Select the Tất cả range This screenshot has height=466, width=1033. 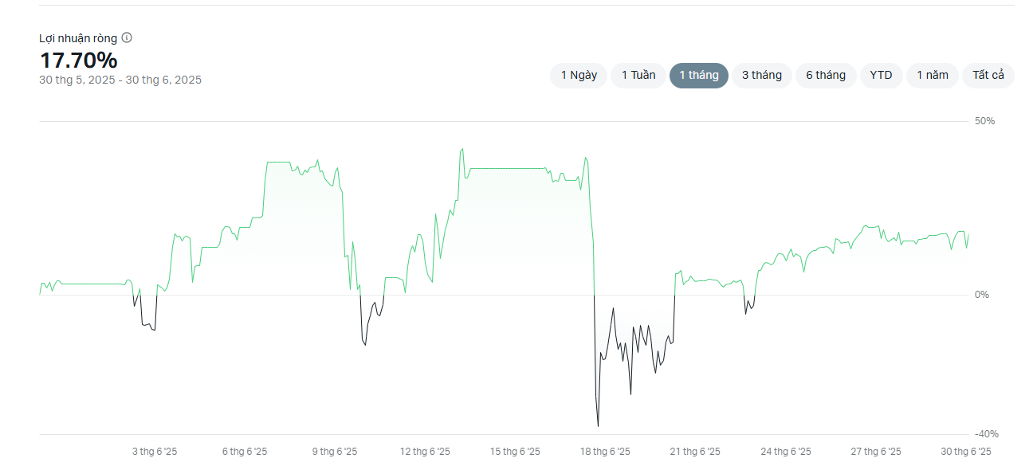(988, 76)
